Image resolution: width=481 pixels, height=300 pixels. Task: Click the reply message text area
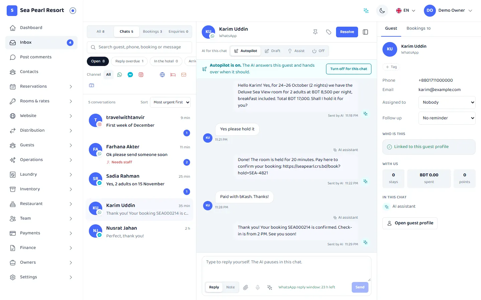[x=287, y=269]
